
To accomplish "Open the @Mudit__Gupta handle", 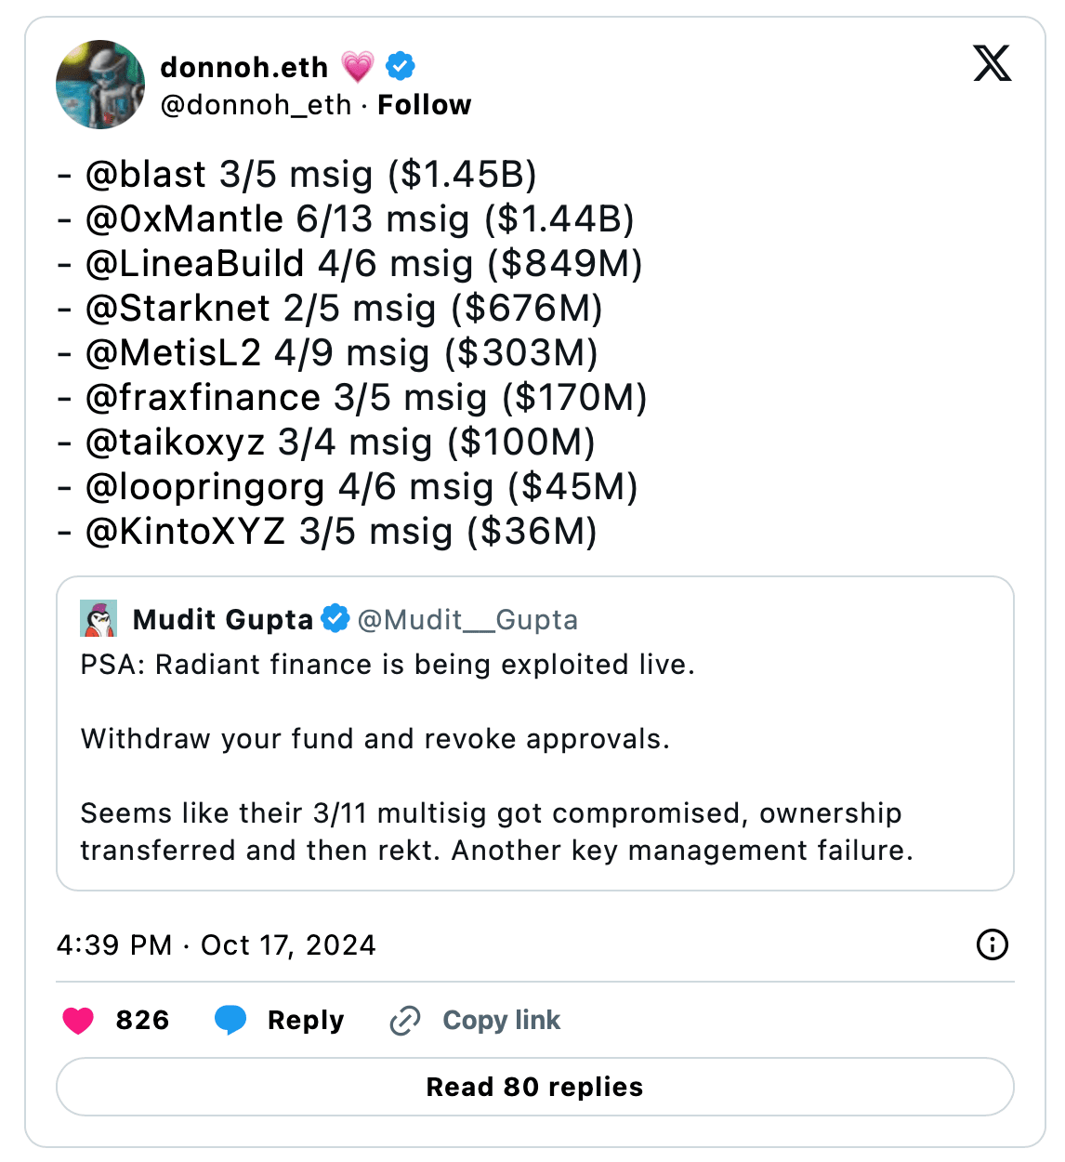I will pos(467,620).
